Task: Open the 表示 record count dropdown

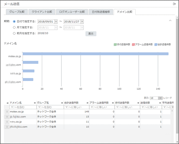Action: pos(160,98)
